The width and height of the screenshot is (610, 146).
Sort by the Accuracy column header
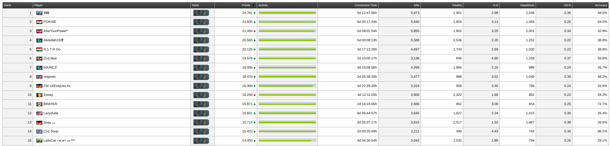pos(601,5)
